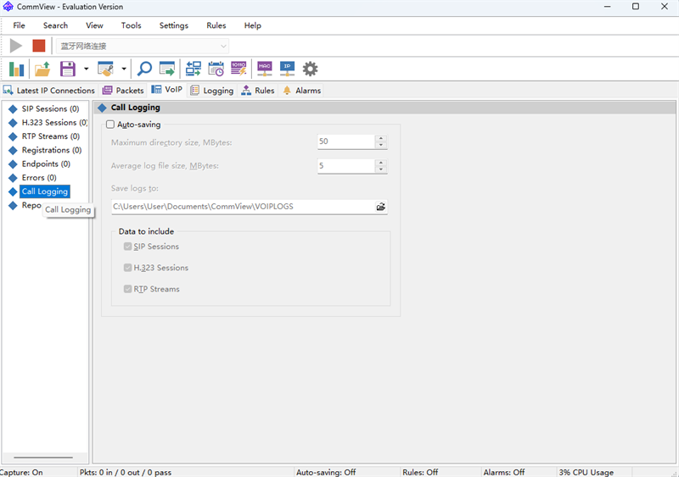Image resolution: width=679 pixels, height=477 pixels.
Task: Toggle the H.323 Sessions data checkbox
Action: [128, 268]
